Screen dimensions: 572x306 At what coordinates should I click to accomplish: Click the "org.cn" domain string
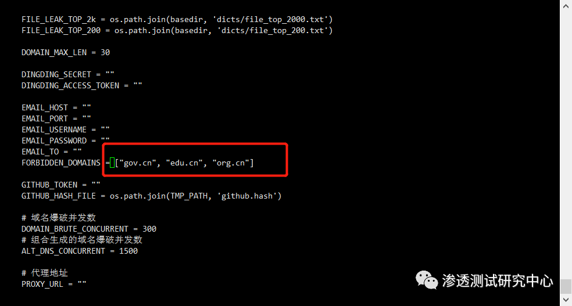[x=231, y=163]
